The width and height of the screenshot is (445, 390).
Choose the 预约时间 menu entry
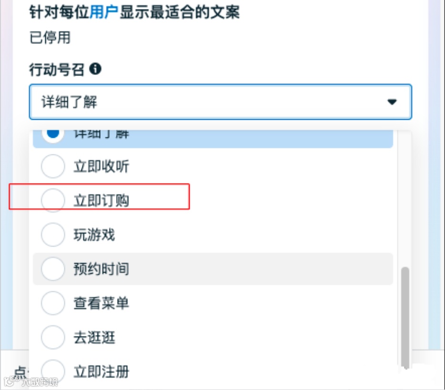pos(213,269)
